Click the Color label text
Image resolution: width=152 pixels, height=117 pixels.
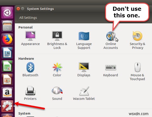click(57, 75)
